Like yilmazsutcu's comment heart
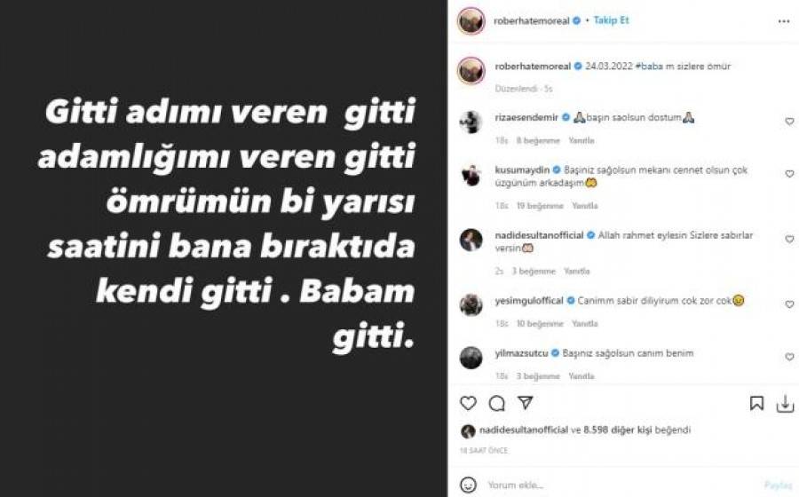The image size is (799, 497). coord(789,357)
